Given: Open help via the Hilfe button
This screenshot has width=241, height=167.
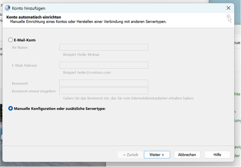Looking at the screenshot, I should click(x=217, y=154).
